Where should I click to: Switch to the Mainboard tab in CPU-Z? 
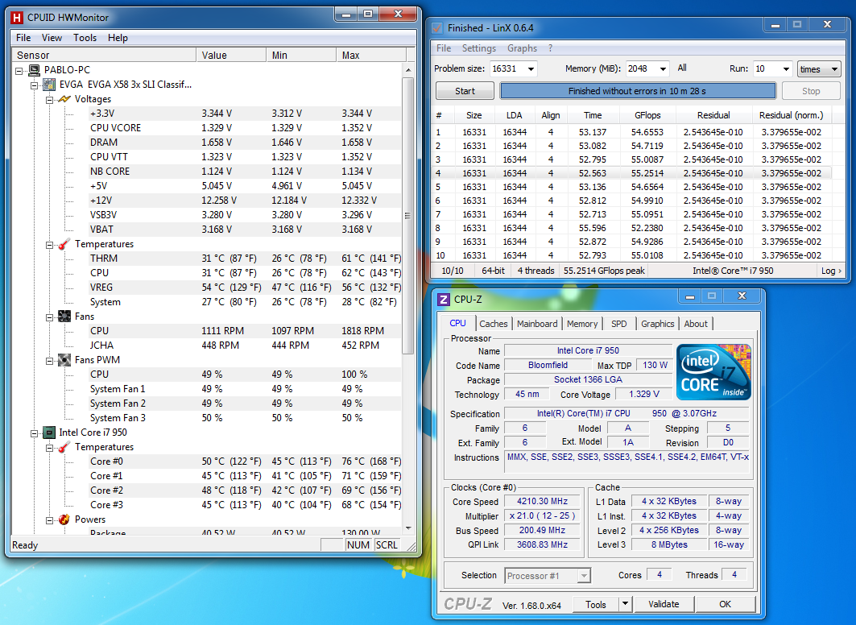tap(537, 324)
